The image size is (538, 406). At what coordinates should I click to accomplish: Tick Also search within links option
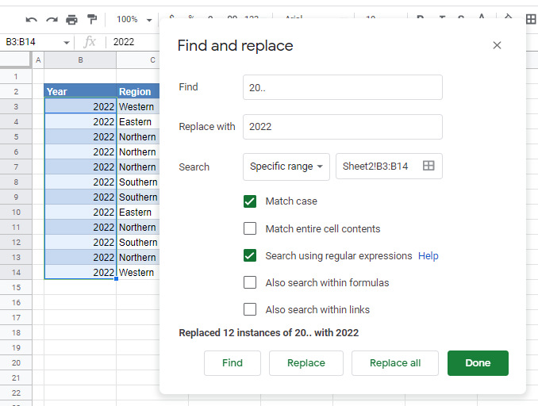pos(250,309)
